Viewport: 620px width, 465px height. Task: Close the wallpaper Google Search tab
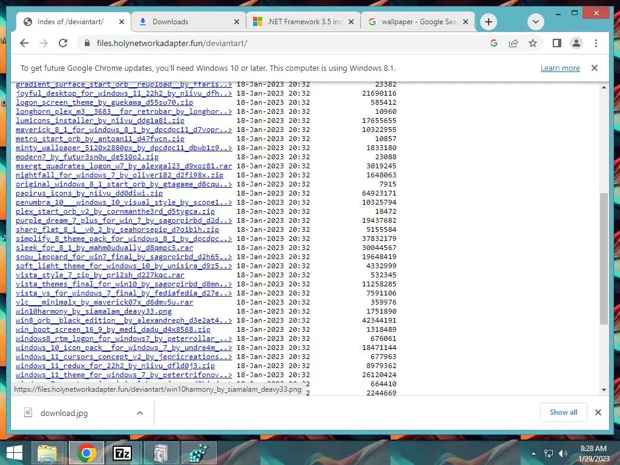point(466,22)
